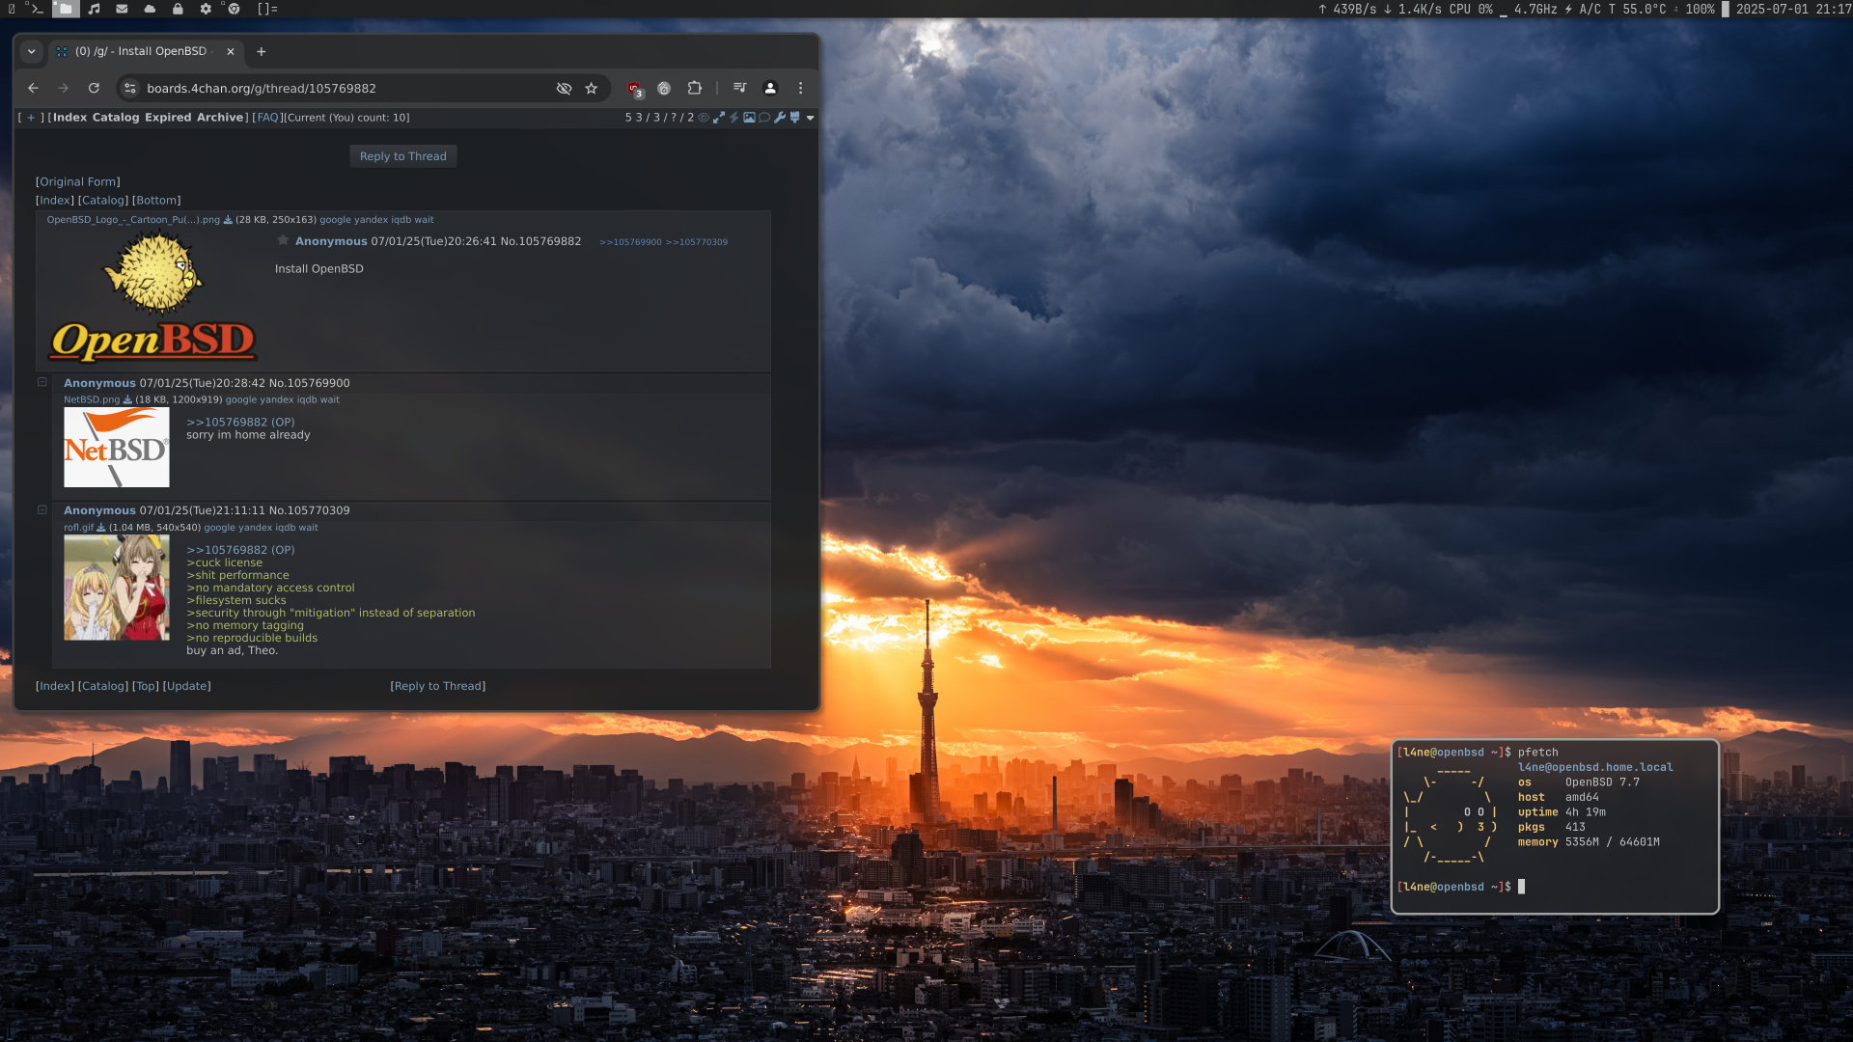Image resolution: width=1853 pixels, height=1042 pixels.
Task: Expand the board list plus toggle in header
Action: coord(31,118)
